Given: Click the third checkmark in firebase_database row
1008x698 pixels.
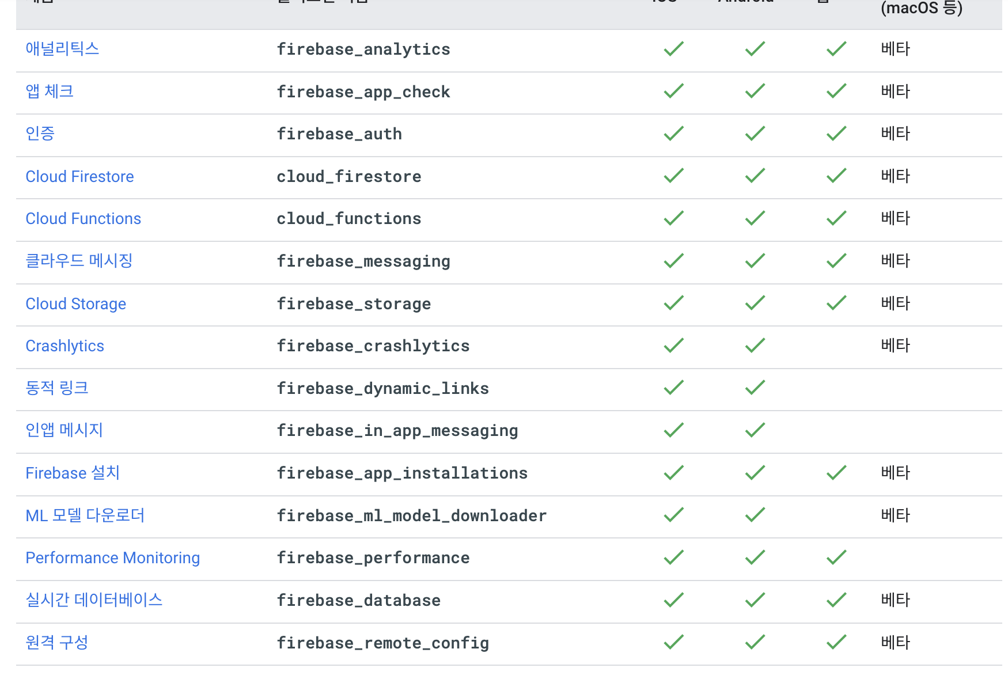Looking at the screenshot, I should 836,600.
